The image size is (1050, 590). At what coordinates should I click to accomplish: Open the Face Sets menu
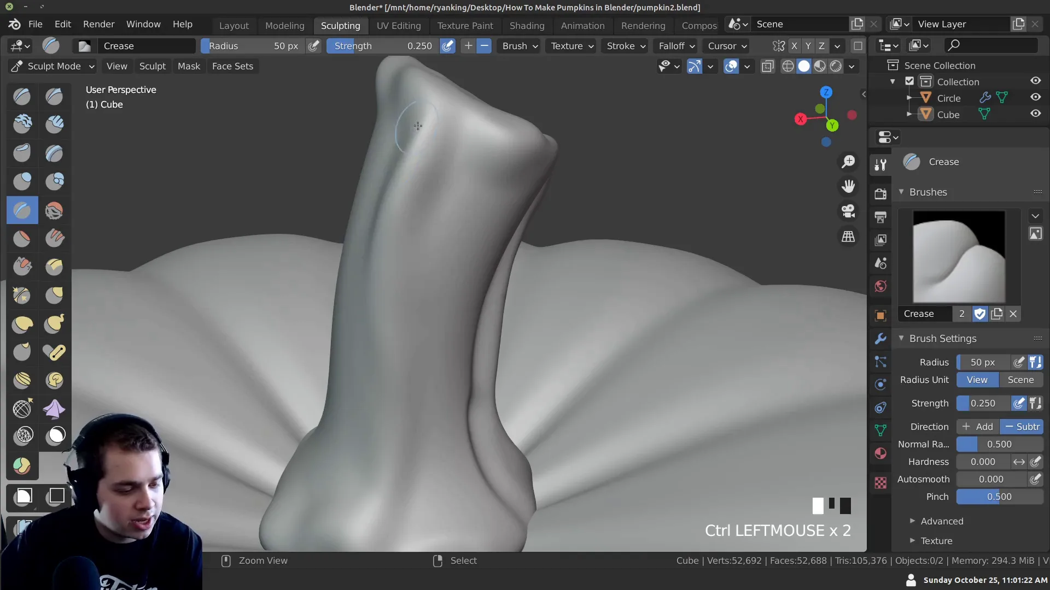coord(232,66)
